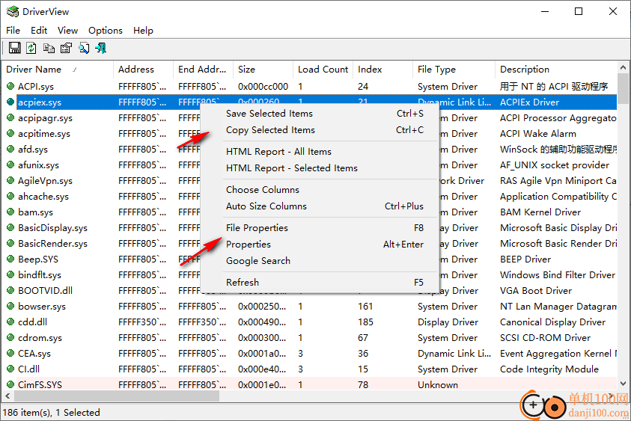Sort by the Driver Name column header

tap(58, 69)
